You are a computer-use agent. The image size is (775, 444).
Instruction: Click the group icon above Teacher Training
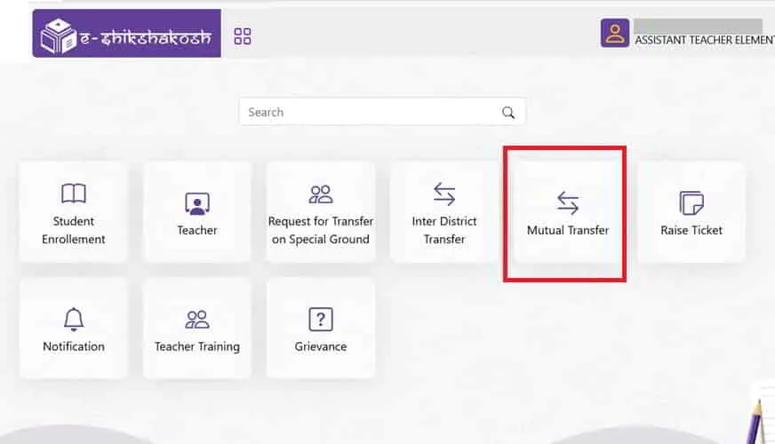point(197,320)
